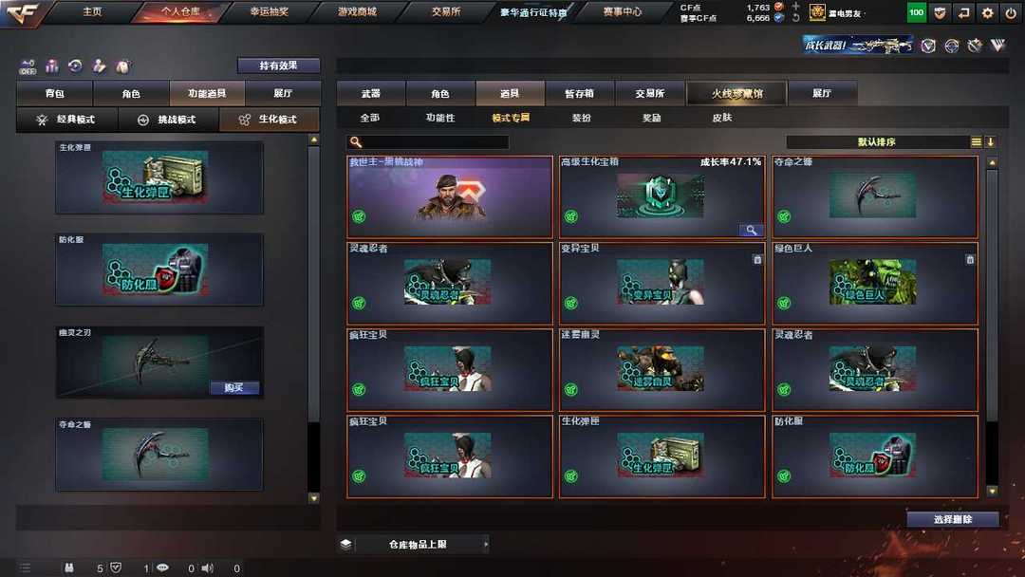Open the 默认排序 sort dropdown
This screenshot has height=577, width=1025.
877,141
